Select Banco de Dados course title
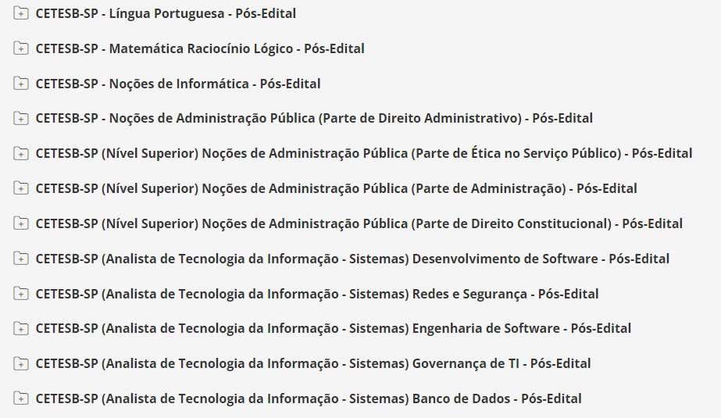Viewport: 721px width, 418px height. point(309,398)
